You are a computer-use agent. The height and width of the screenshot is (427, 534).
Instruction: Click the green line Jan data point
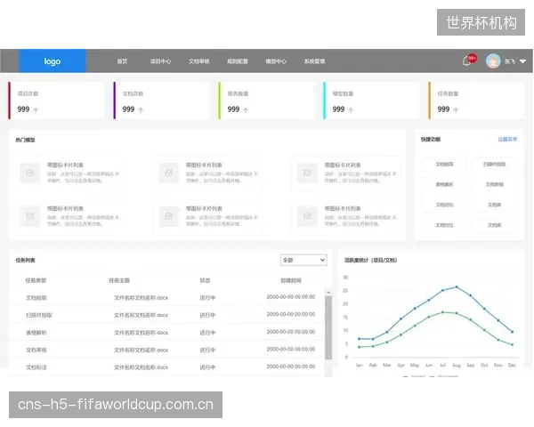(359, 347)
